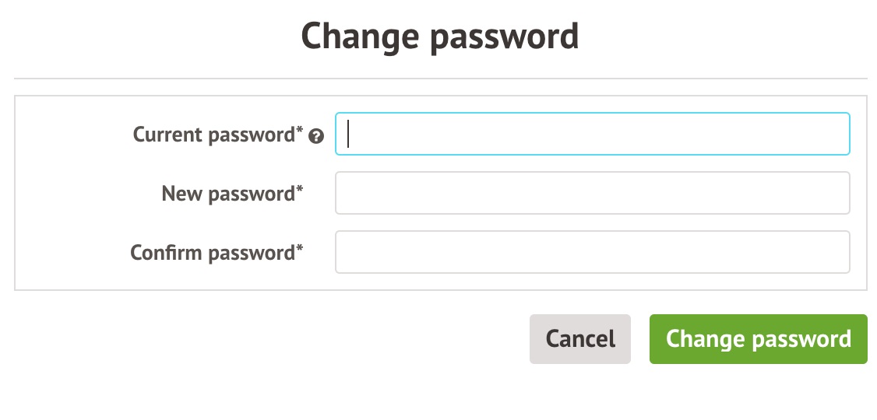
Task: Click the blinking text cursor in Current password
Action: 348,134
